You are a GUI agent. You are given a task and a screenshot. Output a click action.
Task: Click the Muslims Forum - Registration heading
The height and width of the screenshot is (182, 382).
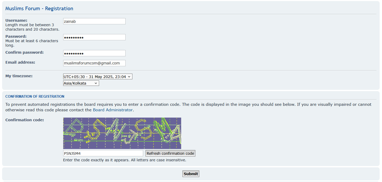point(39,8)
